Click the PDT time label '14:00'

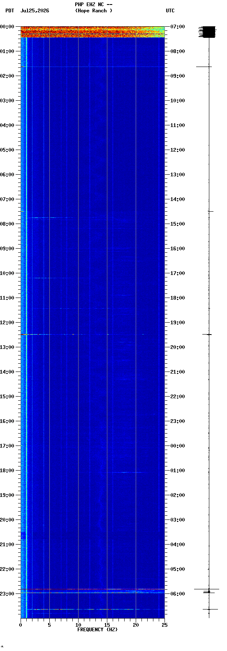7,372
